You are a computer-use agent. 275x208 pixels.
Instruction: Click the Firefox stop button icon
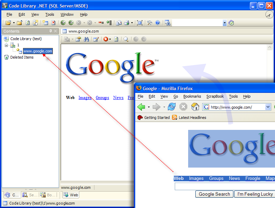point(183,107)
